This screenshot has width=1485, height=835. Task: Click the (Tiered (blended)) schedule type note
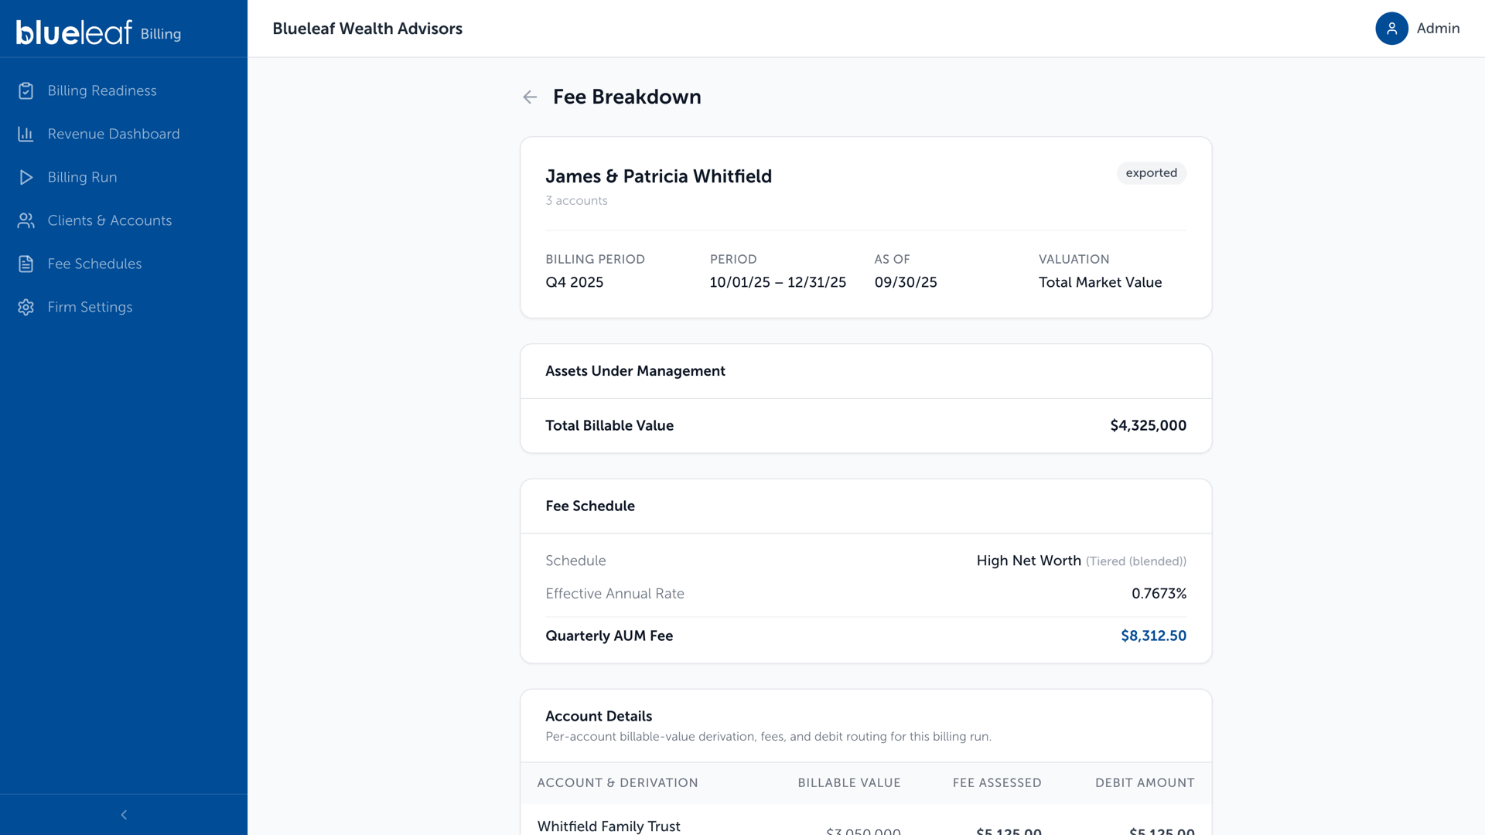pyautogui.click(x=1135, y=561)
